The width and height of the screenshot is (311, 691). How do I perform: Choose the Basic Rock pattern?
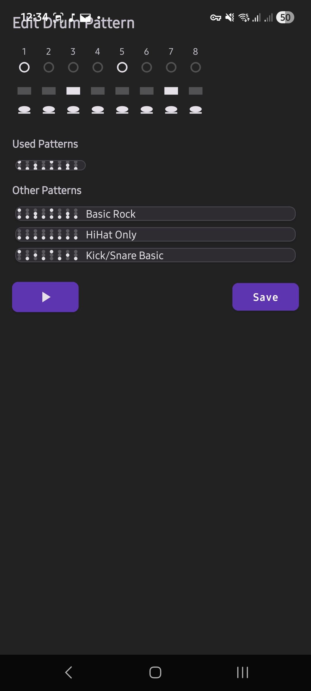155,214
